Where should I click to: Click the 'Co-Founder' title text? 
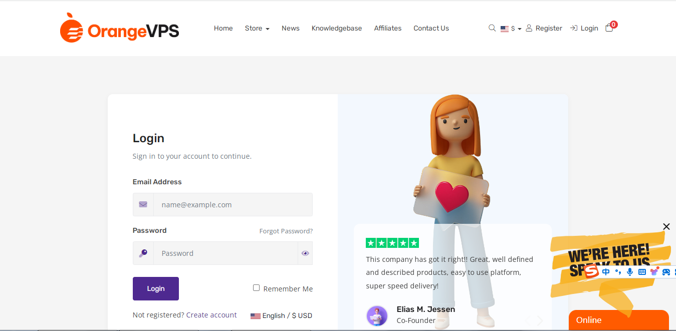pos(416,320)
